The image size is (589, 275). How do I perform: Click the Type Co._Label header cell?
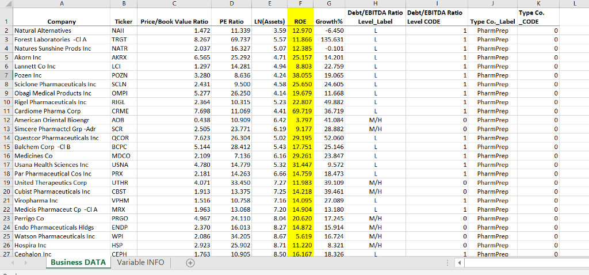(493, 17)
